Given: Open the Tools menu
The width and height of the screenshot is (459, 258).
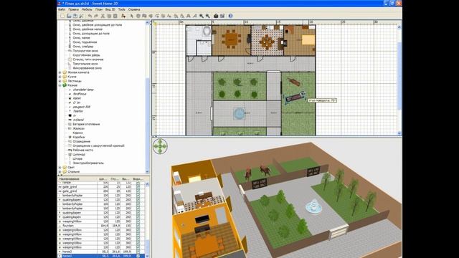Looking at the screenshot, I should pos(121,9).
